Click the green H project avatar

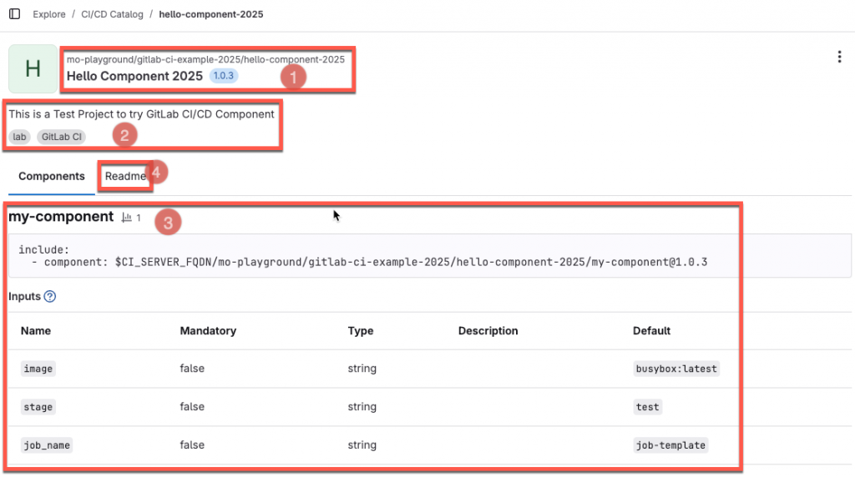coord(33,69)
